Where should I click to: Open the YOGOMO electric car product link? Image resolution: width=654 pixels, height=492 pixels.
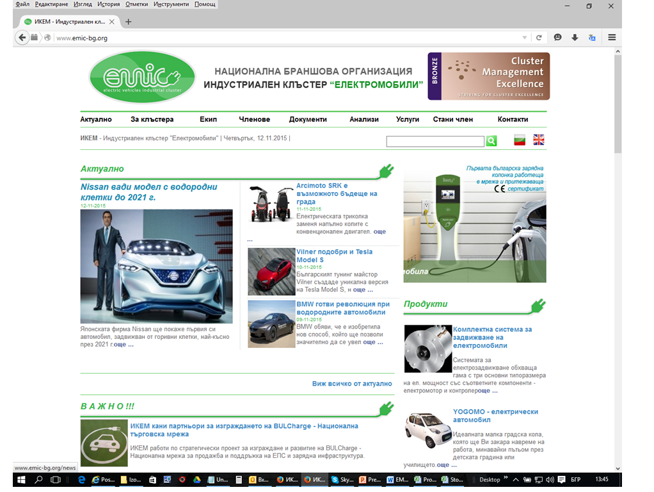(x=495, y=416)
